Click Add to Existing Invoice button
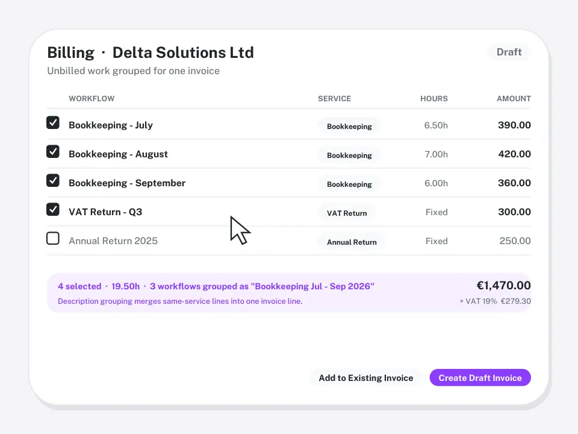 click(365, 377)
